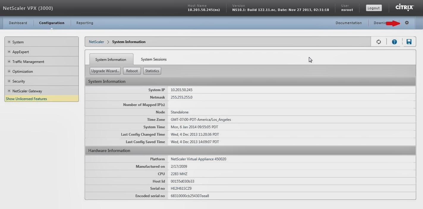Click the System Time value
Viewport: 423px width, 209px height.
coord(194,127)
